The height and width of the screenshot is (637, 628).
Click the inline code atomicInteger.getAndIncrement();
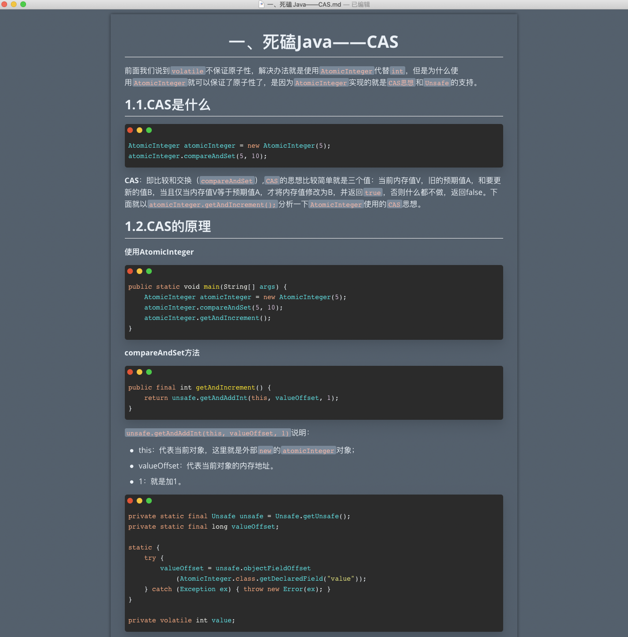(x=212, y=204)
